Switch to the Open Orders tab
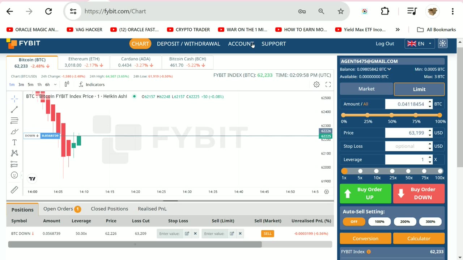This screenshot has height=260, width=463. (x=62, y=209)
